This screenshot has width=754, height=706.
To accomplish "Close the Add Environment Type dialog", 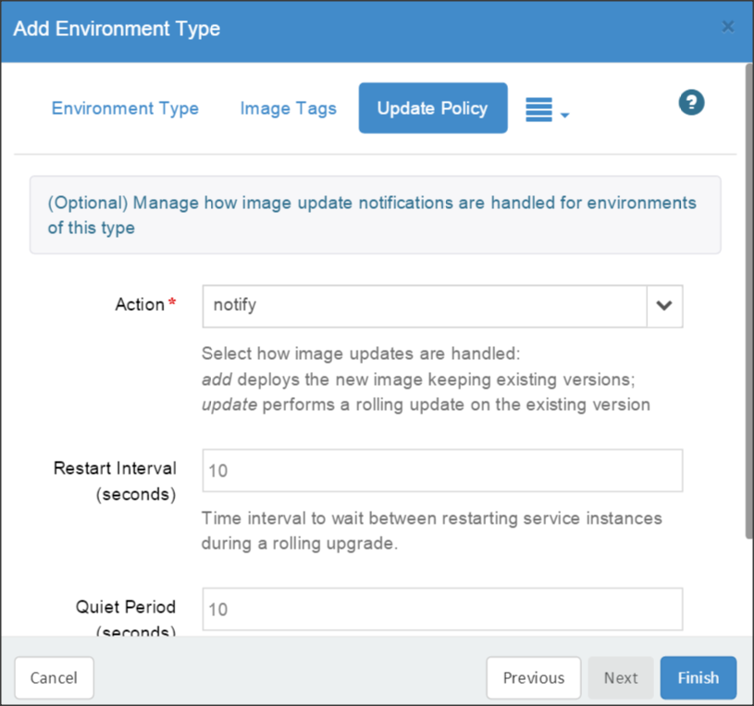I will (x=728, y=27).
